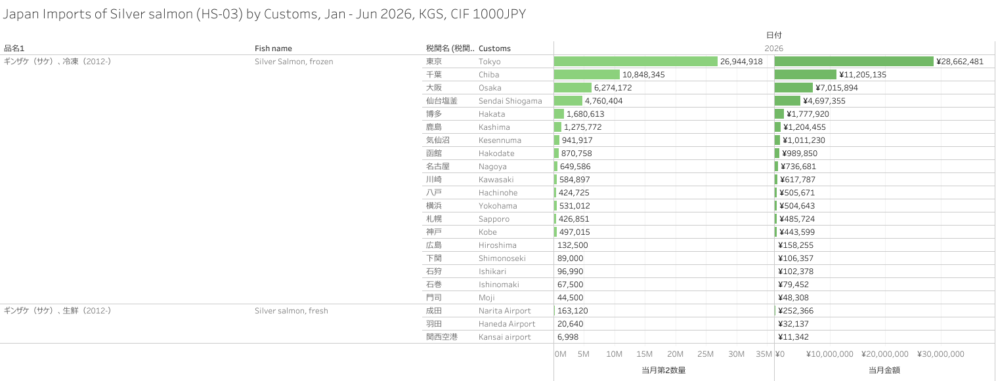Viewport: 996px width, 381px height.
Task: Click ギンザケ（サケ）、生鮮 product label
Action: click(x=57, y=311)
